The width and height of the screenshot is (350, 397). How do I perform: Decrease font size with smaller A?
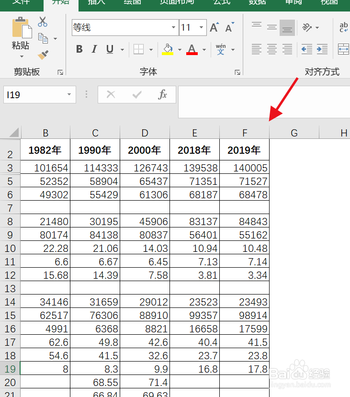click(x=229, y=27)
